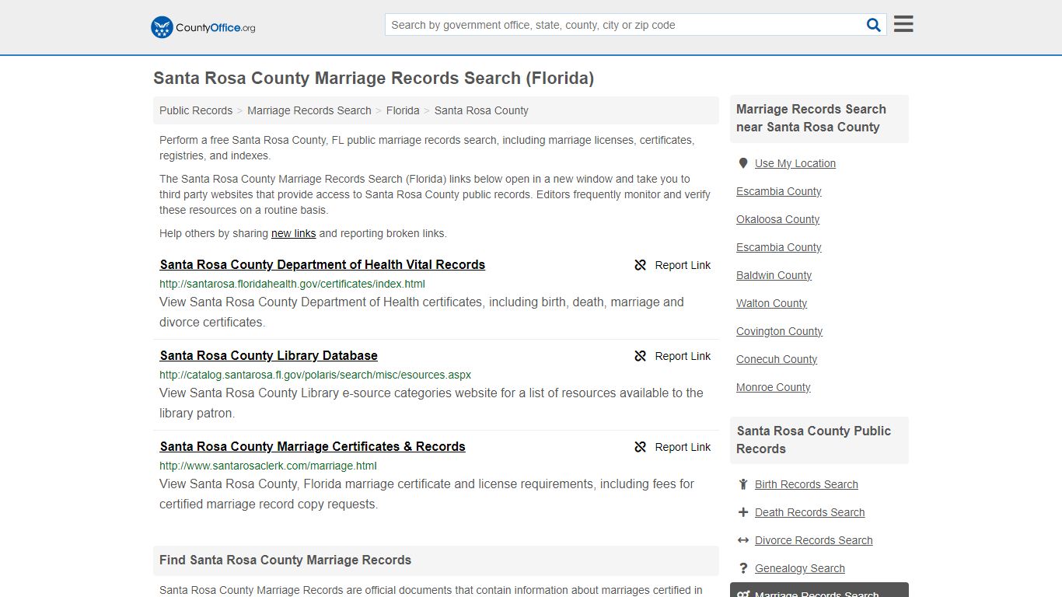Open Santa Rosa County Department of Health Vital Records
Image resolution: width=1062 pixels, height=597 pixels.
(x=323, y=264)
